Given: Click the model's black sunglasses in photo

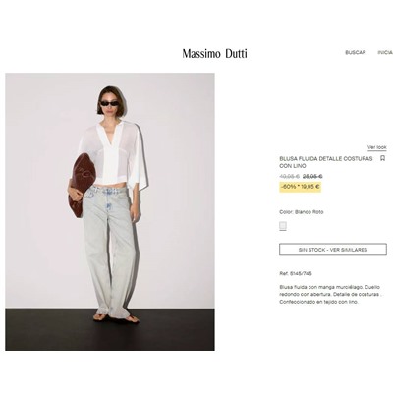Looking at the screenshot, I should coord(109,104).
